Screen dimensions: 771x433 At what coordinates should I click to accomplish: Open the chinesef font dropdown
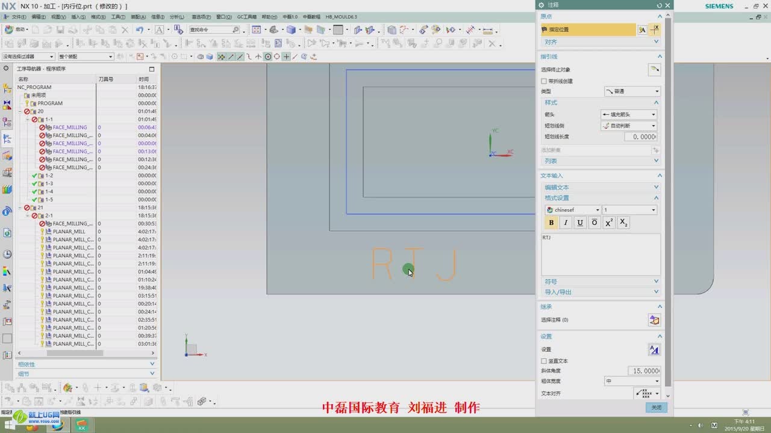coord(573,210)
